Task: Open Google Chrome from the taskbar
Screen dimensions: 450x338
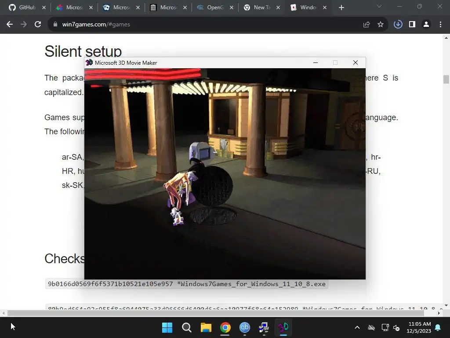Action: [225, 327]
